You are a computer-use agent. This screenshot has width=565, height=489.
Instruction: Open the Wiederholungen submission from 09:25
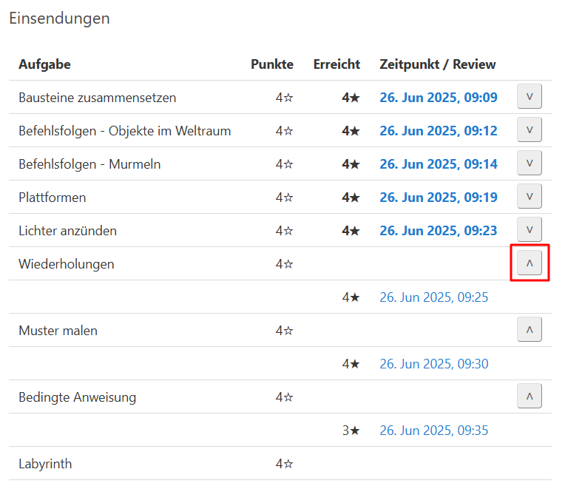click(x=433, y=297)
